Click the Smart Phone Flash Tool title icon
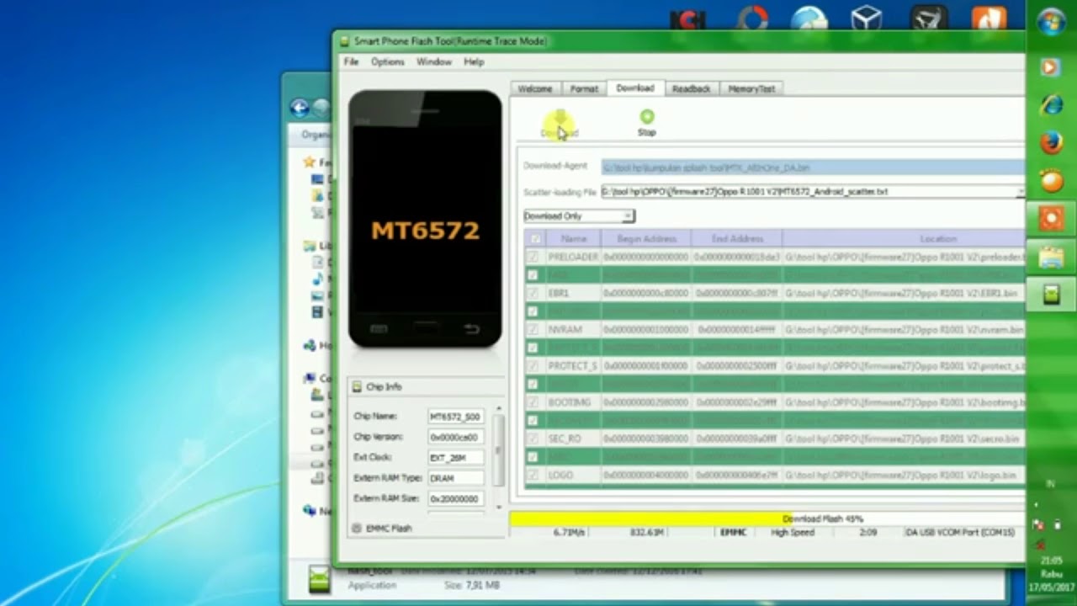Image resolution: width=1077 pixels, height=606 pixels. [344, 41]
